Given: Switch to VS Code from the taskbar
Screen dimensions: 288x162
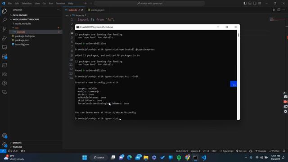Looking at the screenshot, I should pos(204,157).
